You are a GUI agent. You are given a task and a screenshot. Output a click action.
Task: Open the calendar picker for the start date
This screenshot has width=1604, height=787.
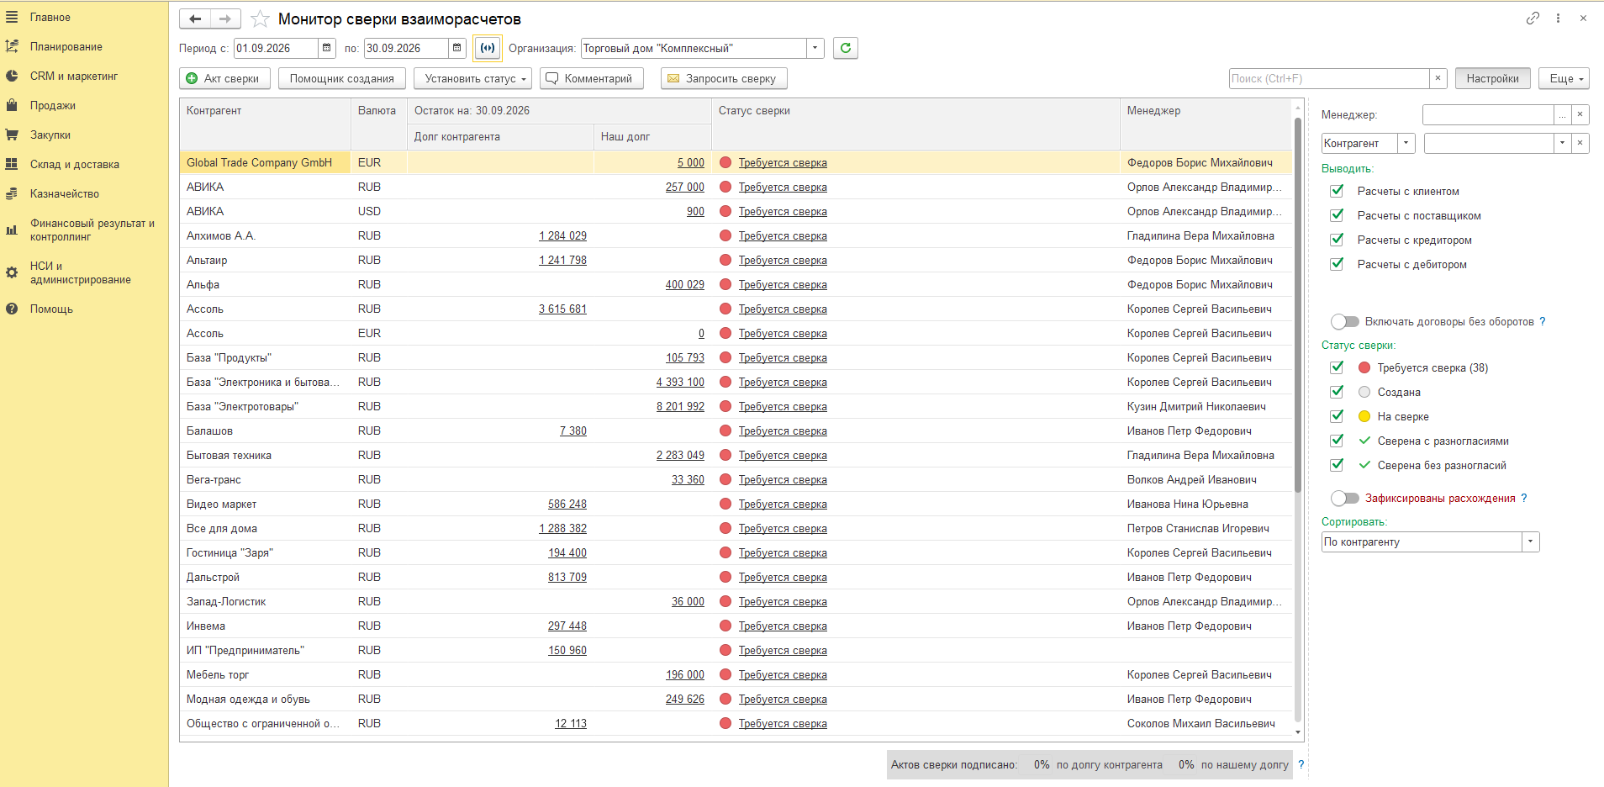(x=326, y=48)
